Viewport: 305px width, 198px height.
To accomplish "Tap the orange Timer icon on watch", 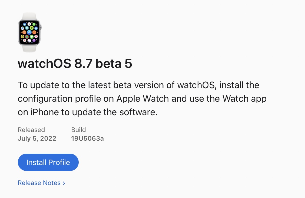I will [x=34, y=32].
